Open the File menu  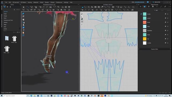click(x=6, y=2)
